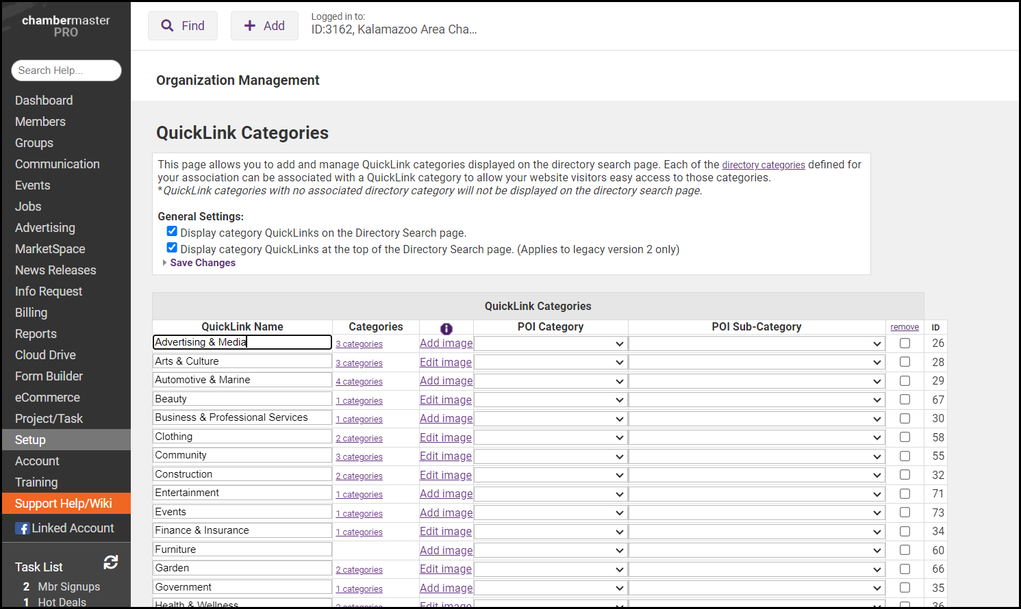Go to Account in the sidebar

(x=37, y=461)
